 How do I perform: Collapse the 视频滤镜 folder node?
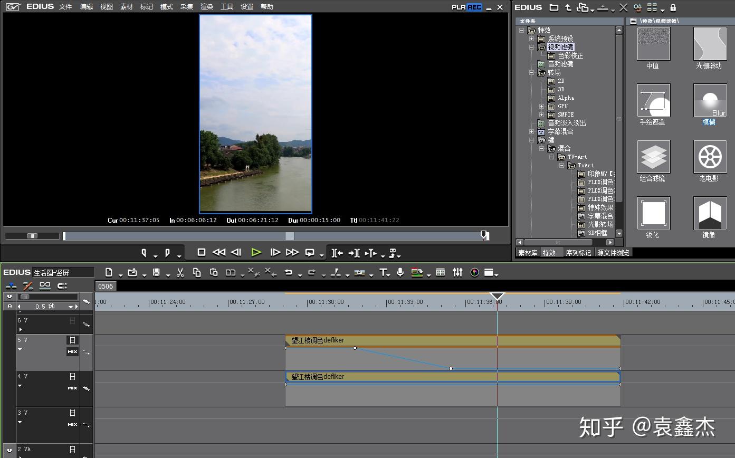tap(532, 47)
